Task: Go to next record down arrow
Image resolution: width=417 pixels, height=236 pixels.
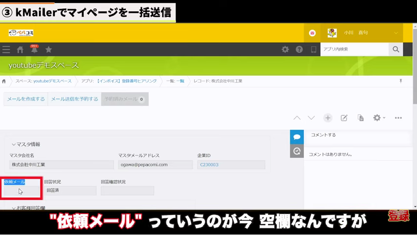Action: [312, 118]
